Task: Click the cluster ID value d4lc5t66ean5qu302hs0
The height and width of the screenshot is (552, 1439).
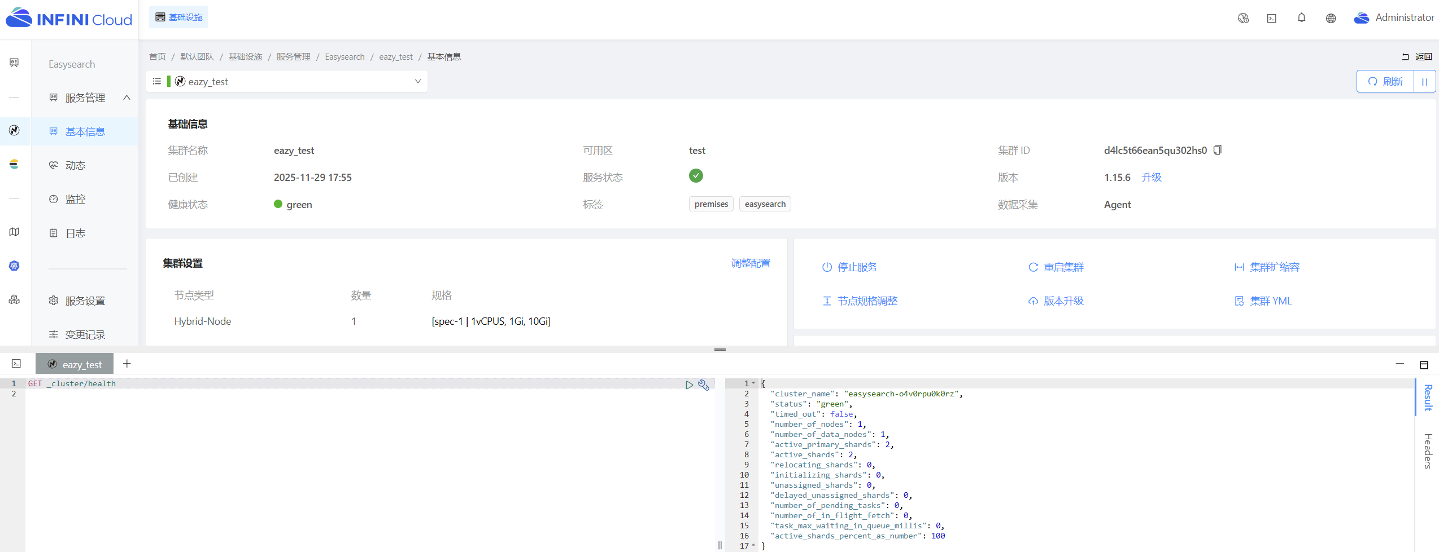Action: point(1155,150)
